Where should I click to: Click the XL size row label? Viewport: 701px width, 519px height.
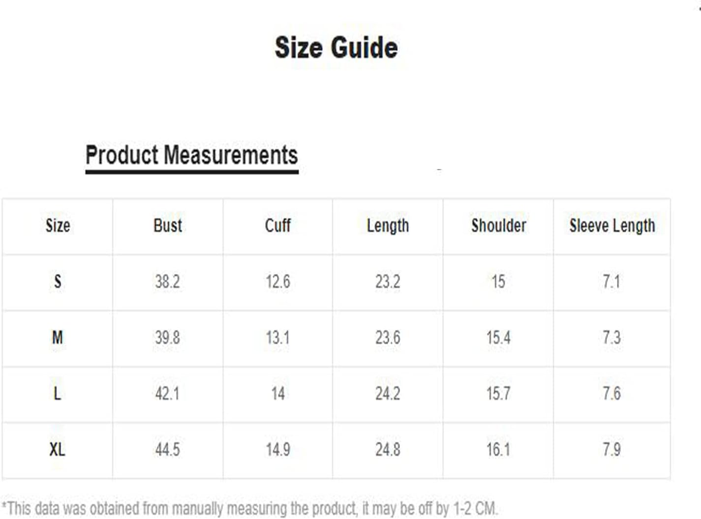57,450
